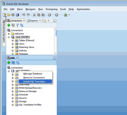This screenshot has height=115, width=127.
Task: Click the scroll down arrow in Connections panel
Action: coord(55,53)
